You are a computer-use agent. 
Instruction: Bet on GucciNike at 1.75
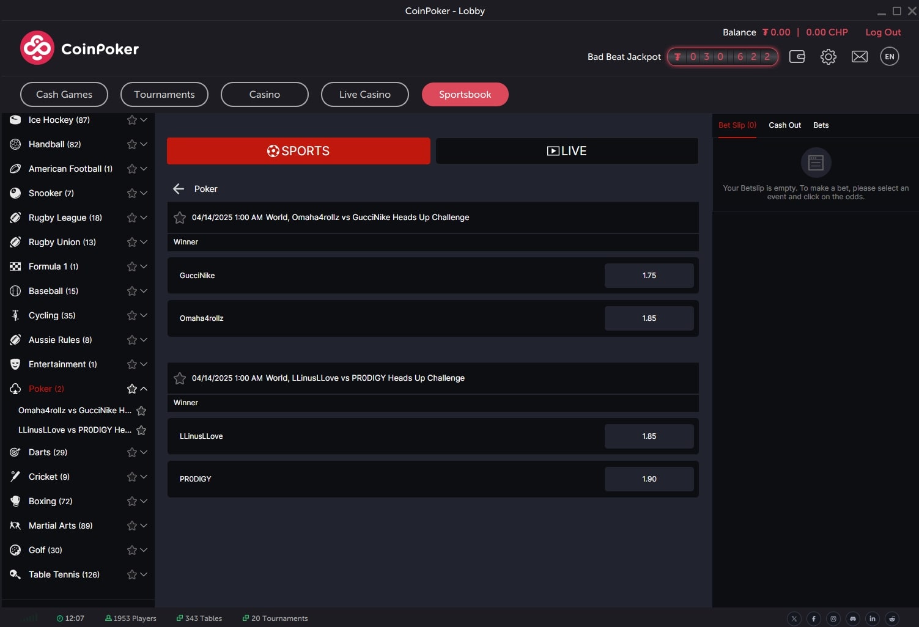coord(649,276)
